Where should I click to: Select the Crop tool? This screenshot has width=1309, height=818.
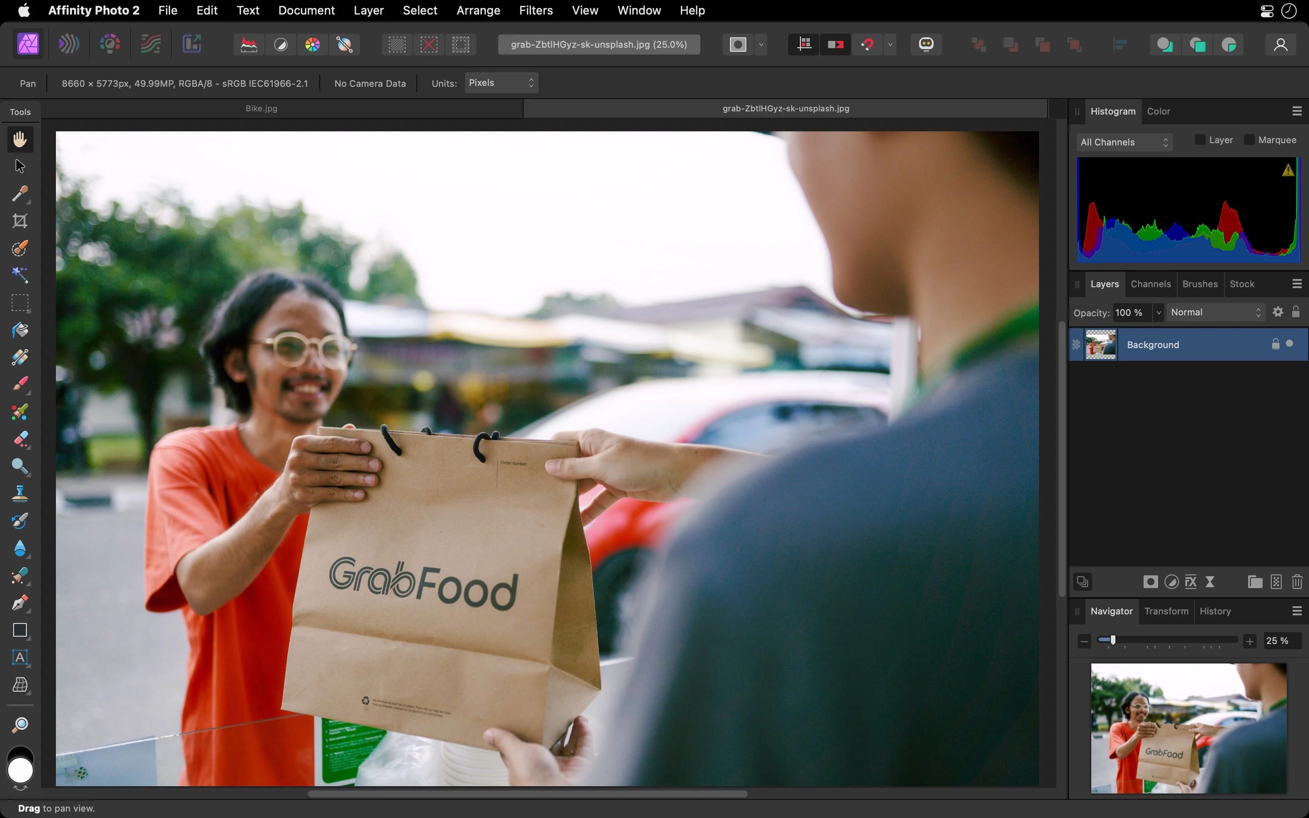20,221
